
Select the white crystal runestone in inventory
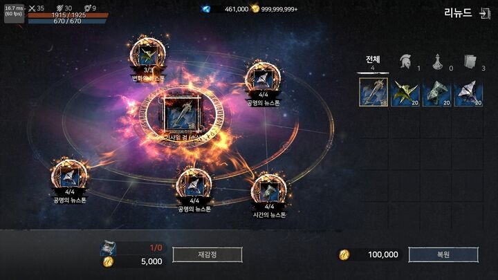[468, 93]
